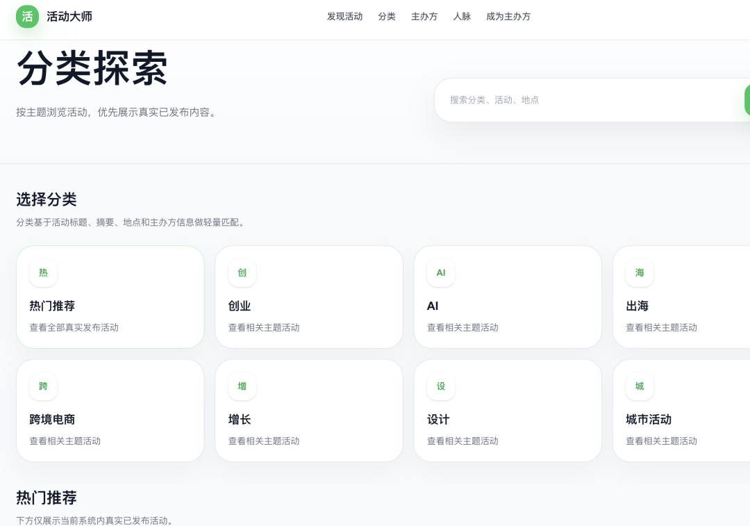Click the 跨 icon on 跨境电商 card
This screenshot has height=526, width=750.
point(43,386)
